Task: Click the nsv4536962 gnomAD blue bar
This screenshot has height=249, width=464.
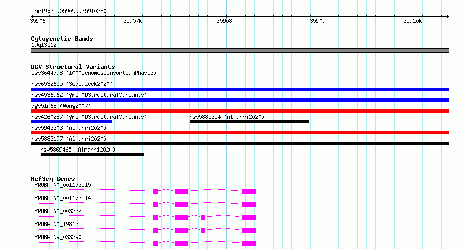Action: tap(240, 100)
